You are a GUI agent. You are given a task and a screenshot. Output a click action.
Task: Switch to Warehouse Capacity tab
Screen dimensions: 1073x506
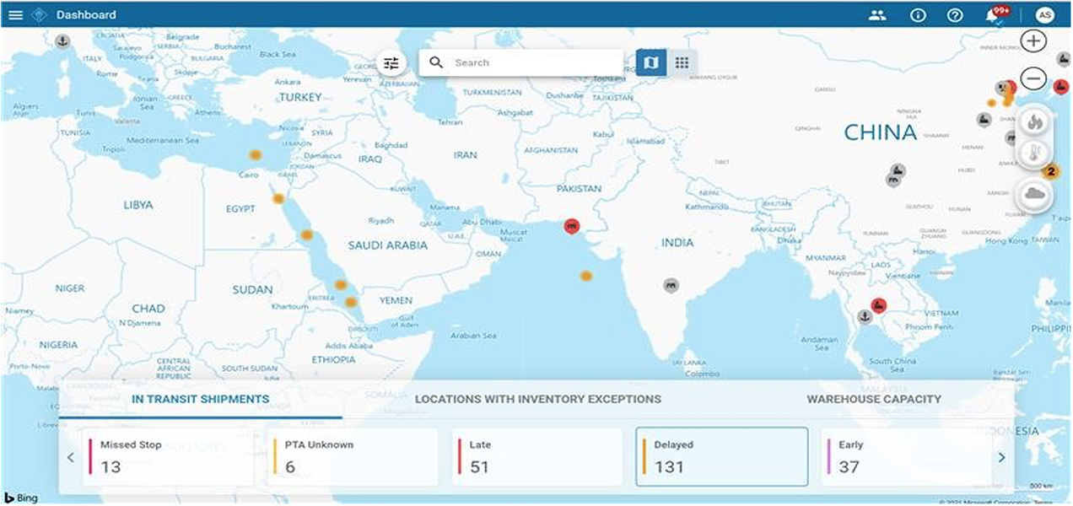[x=873, y=399]
